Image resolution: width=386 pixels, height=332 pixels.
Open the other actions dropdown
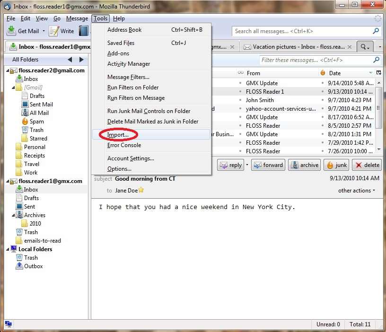(357, 191)
